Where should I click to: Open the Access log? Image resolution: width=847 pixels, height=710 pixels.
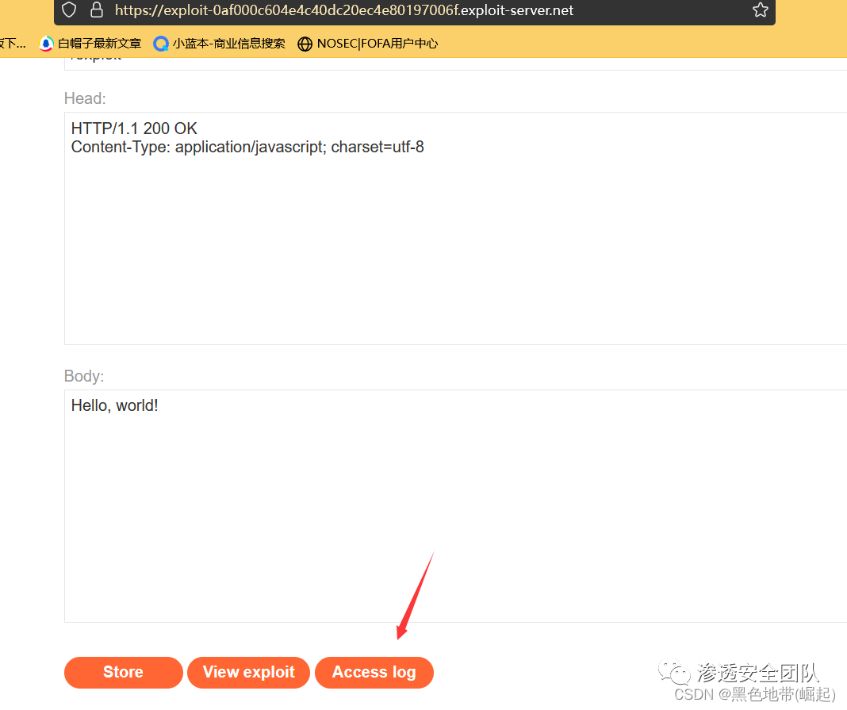(x=374, y=672)
